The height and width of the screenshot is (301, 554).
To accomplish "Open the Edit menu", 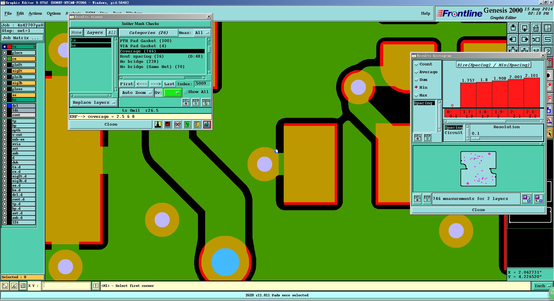I will [x=20, y=13].
